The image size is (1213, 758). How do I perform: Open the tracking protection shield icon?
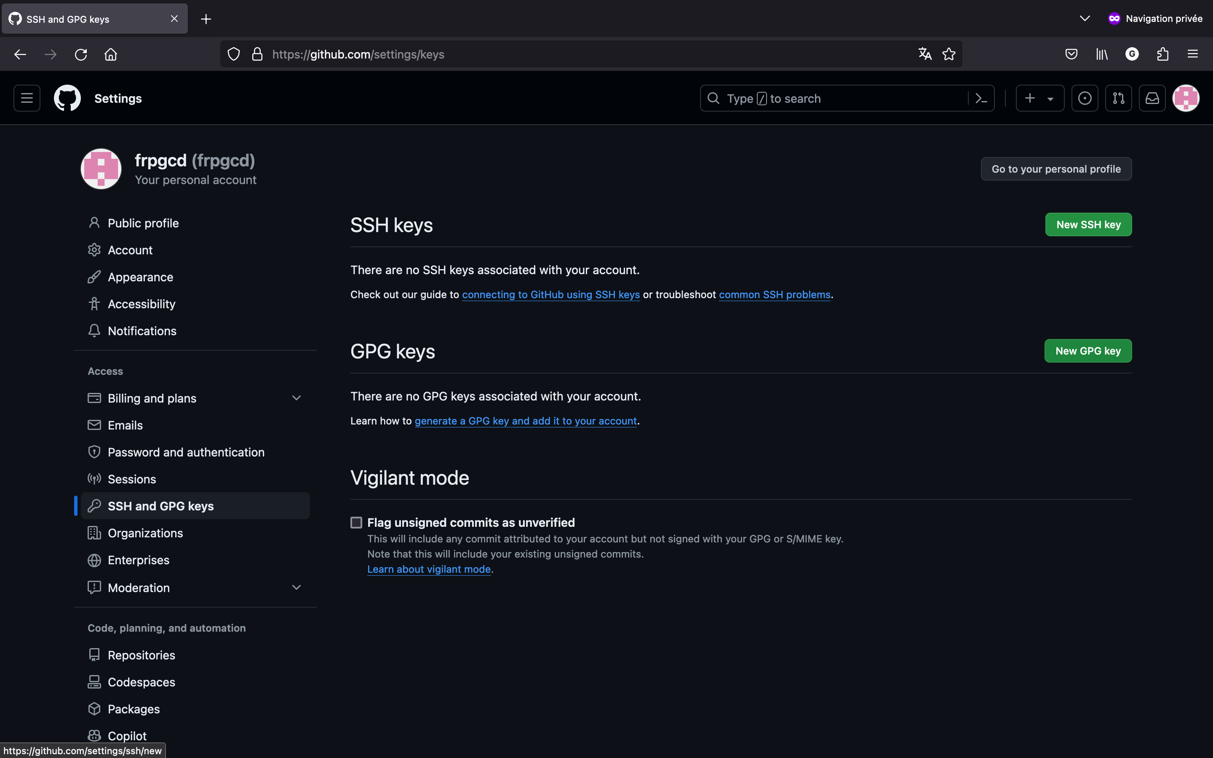pyautogui.click(x=234, y=54)
